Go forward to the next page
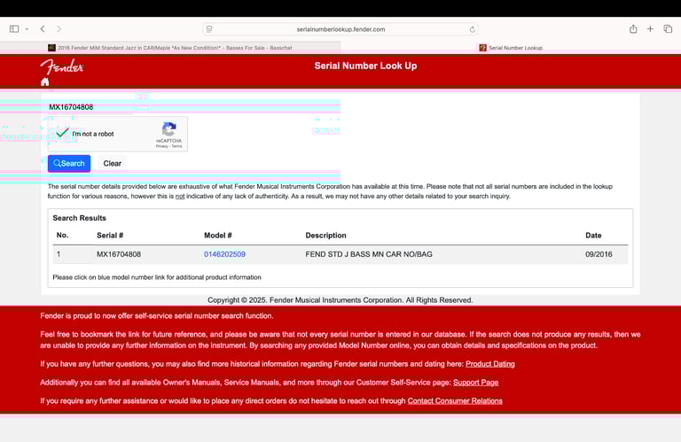 [59, 29]
